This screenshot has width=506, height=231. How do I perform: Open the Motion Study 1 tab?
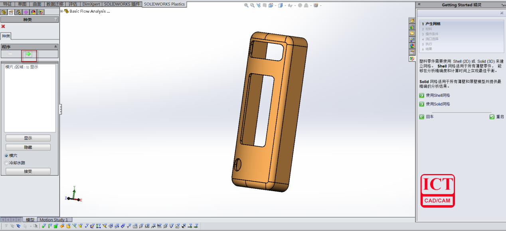click(53, 220)
